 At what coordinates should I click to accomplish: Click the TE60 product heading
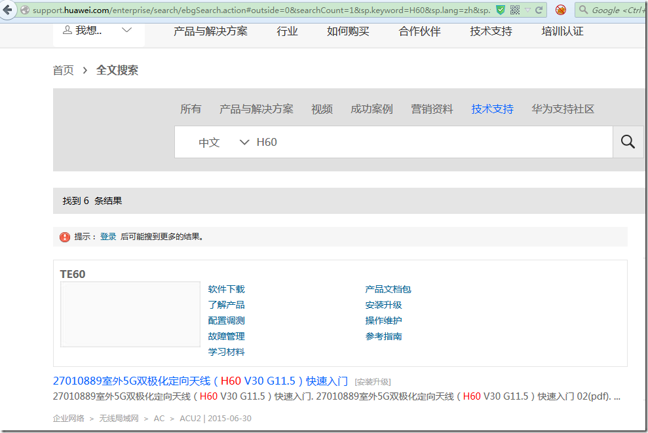coord(72,274)
